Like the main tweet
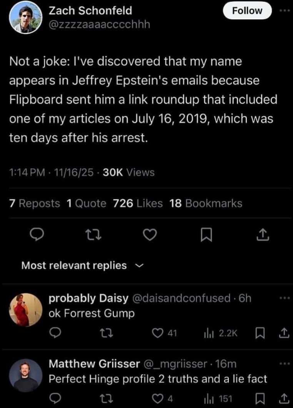This screenshot has height=408, width=293. coord(150,235)
